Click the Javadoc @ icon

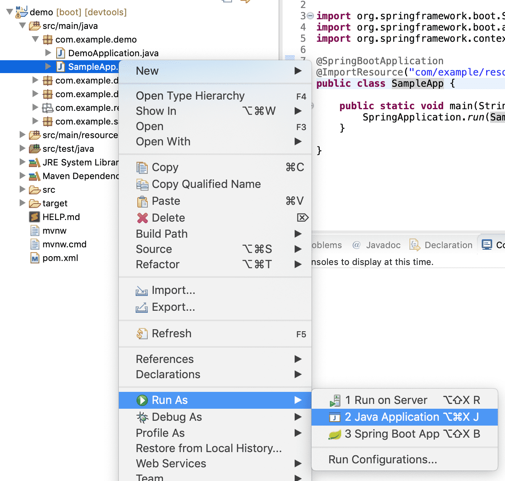[356, 245]
